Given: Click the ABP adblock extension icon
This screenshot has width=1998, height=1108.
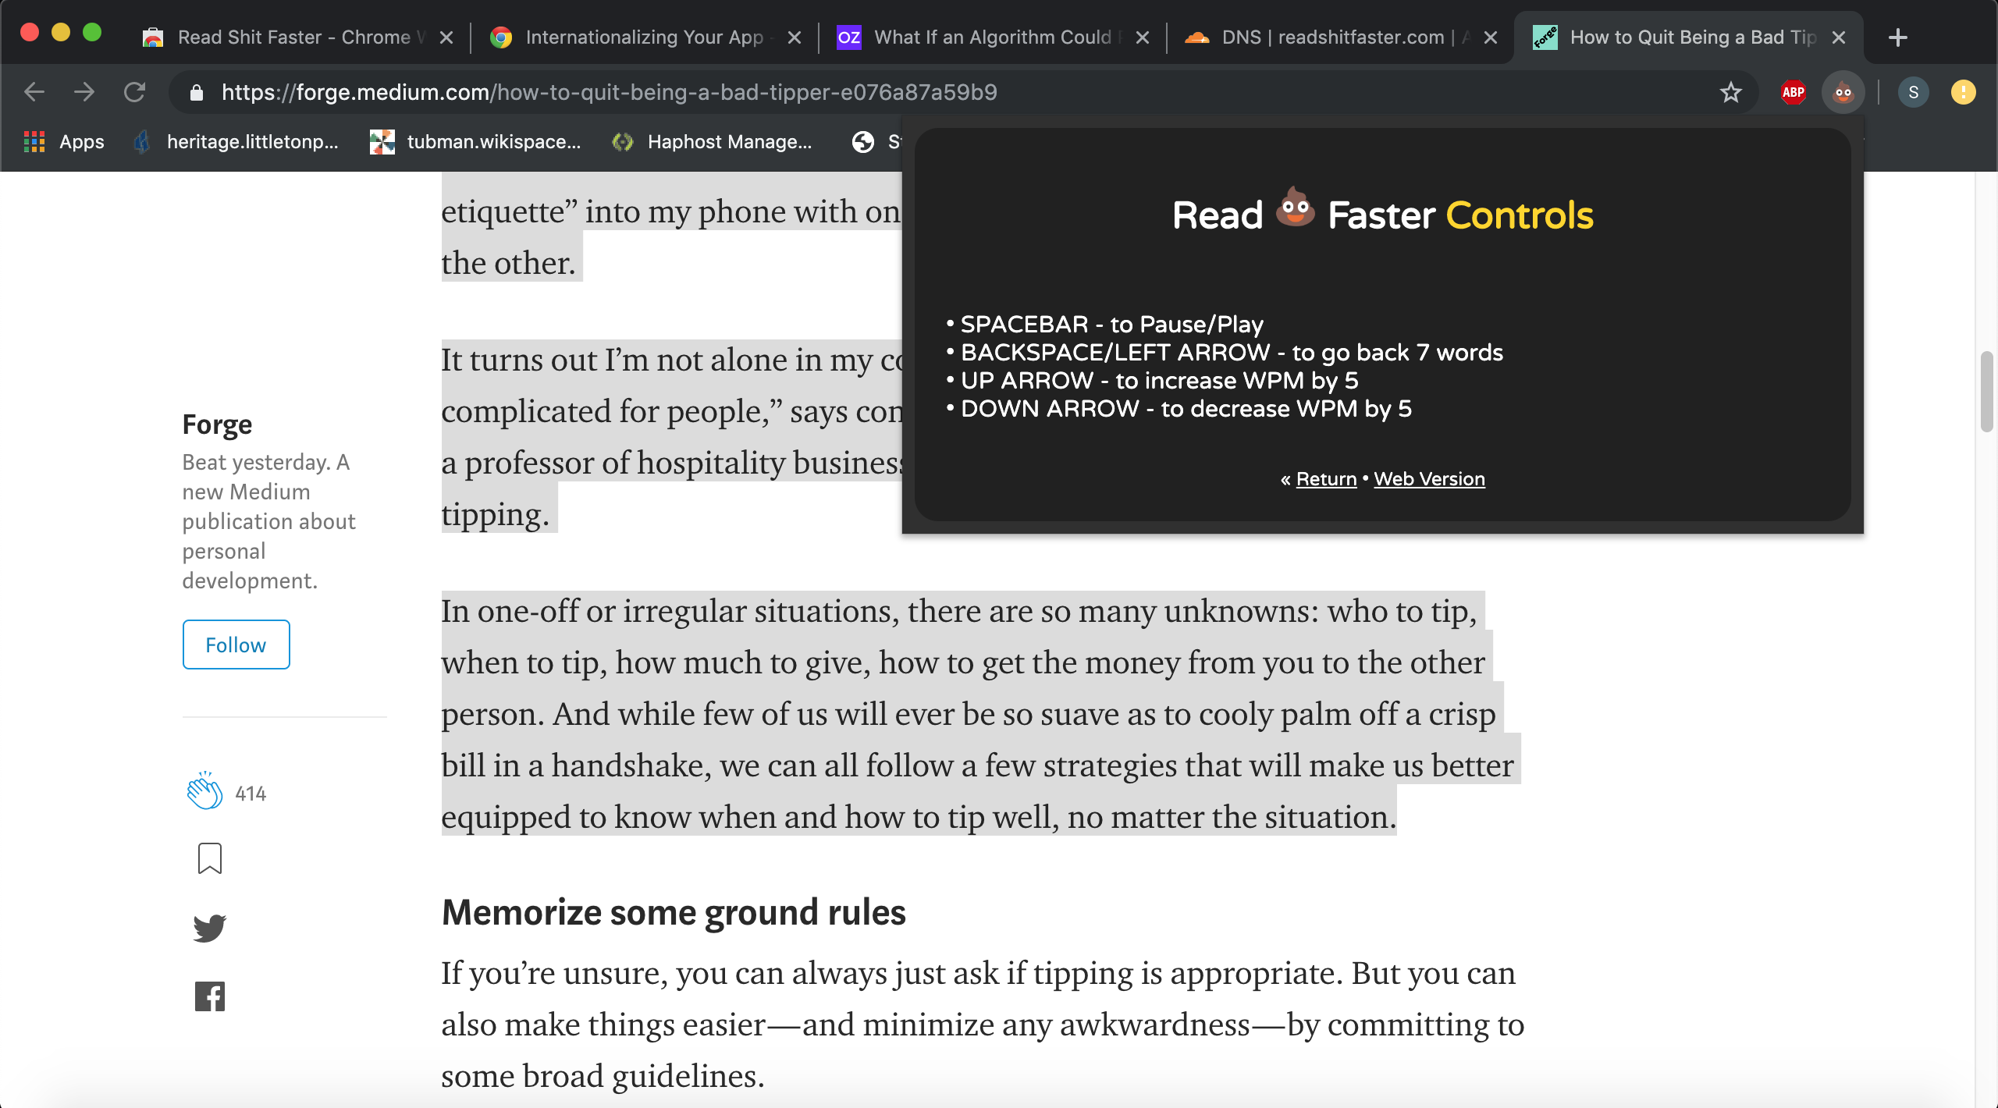Looking at the screenshot, I should [x=1791, y=91].
